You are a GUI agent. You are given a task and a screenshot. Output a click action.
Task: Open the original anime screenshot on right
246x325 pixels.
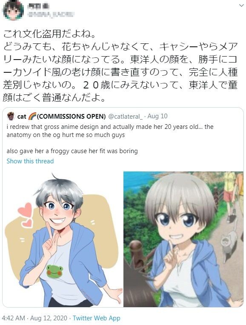(183, 239)
